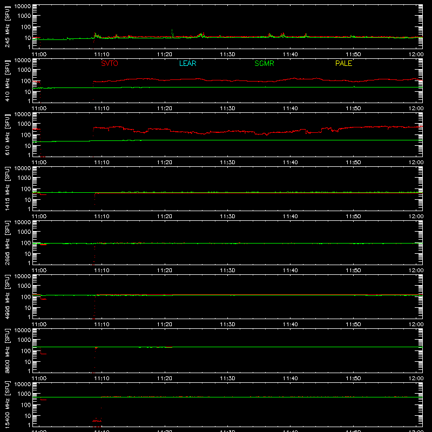Viewport: 432px width, 432px height.
Task: Click the 10000 y-axis value on the 4995 MHz plot
Action: tap(23, 276)
